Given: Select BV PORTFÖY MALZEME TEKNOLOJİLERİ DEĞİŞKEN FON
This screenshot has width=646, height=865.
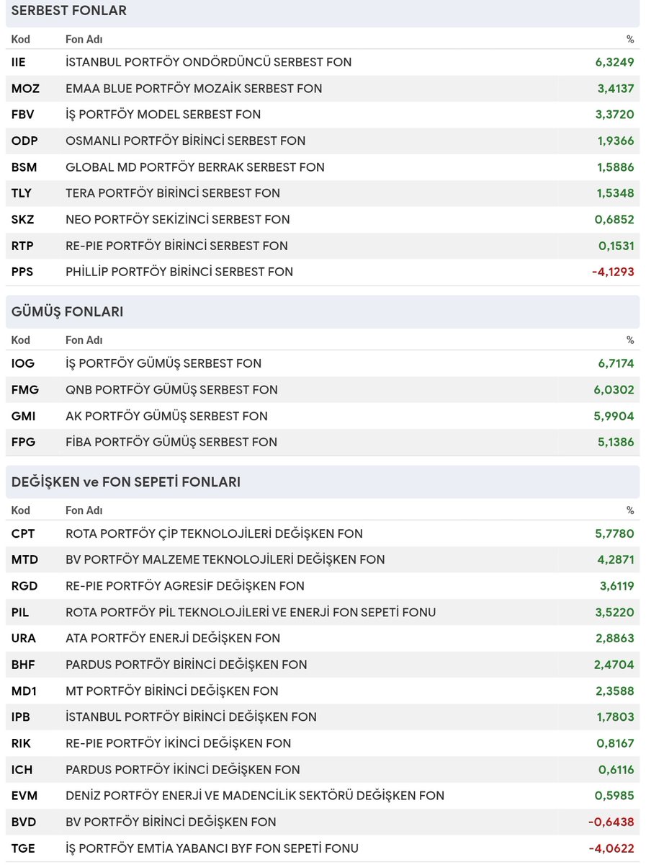Looking at the screenshot, I should (x=225, y=559).
